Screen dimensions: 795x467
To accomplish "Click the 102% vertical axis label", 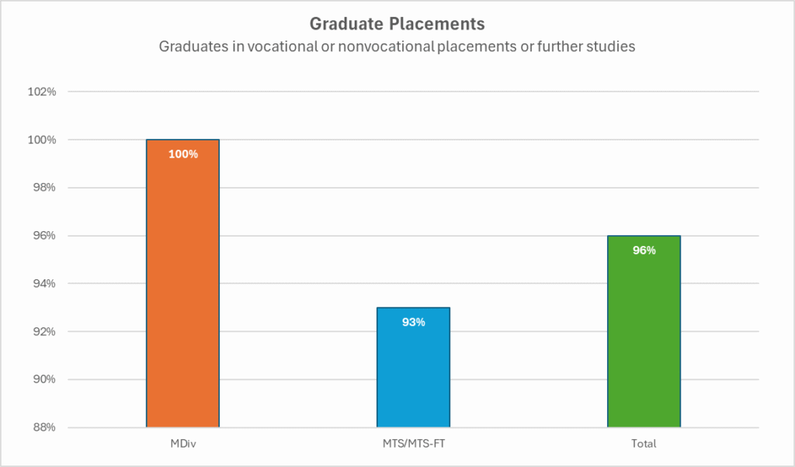I will 42,92.
